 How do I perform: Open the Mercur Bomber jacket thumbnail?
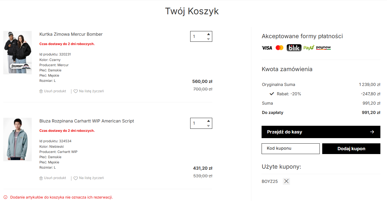(x=17, y=52)
